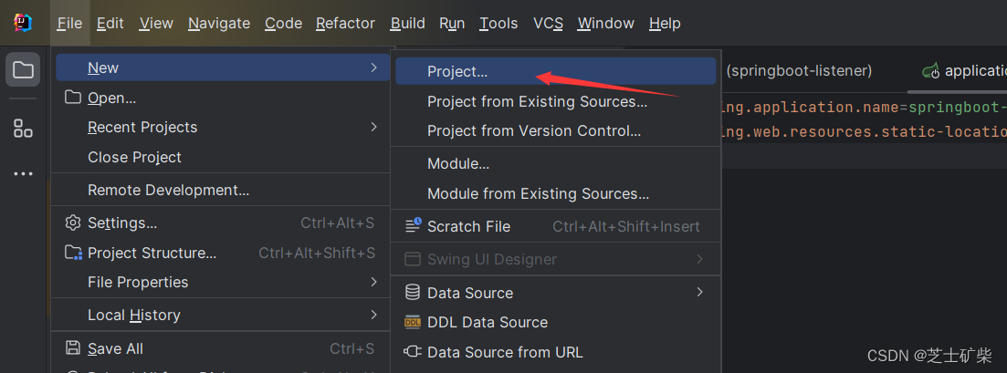This screenshot has width=1007, height=373.
Task: Click the Data Source database icon
Action: (x=413, y=293)
